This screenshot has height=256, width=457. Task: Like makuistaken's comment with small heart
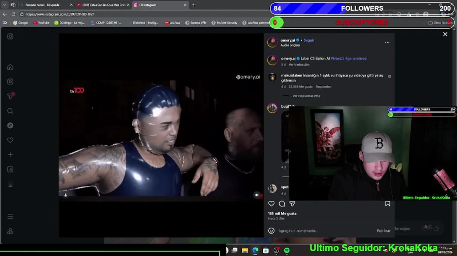point(389,76)
